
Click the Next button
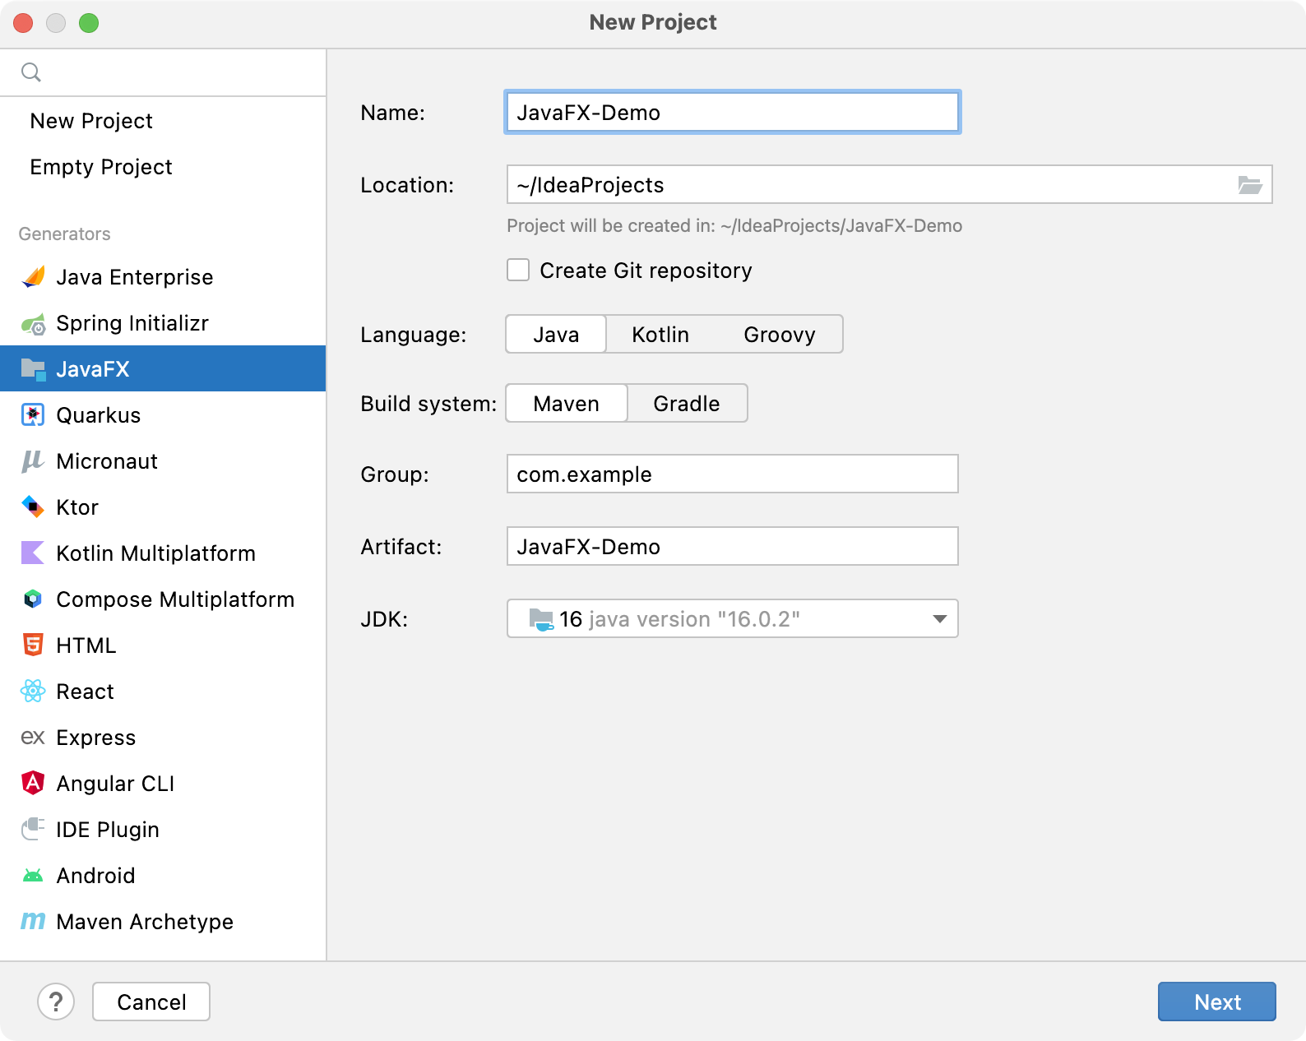click(1216, 1002)
